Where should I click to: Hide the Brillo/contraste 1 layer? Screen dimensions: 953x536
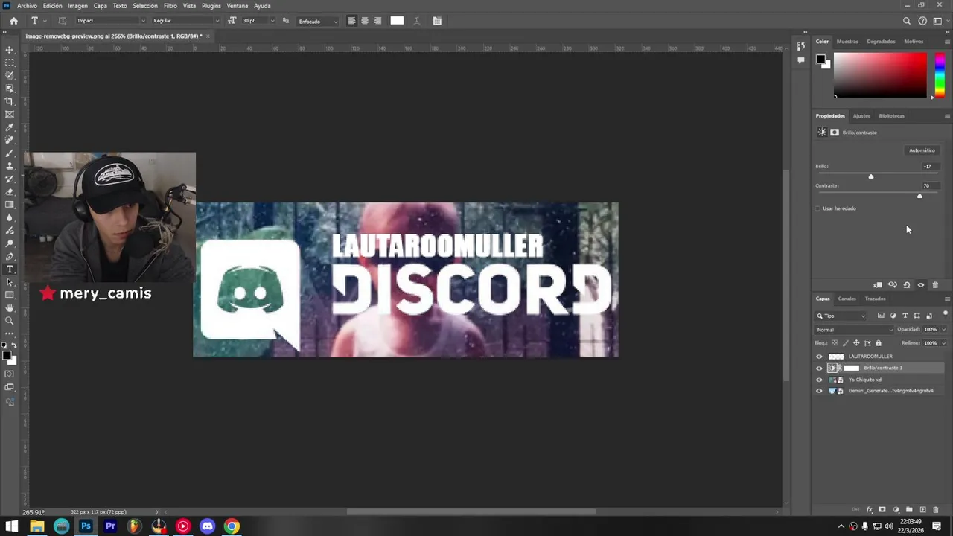point(820,368)
